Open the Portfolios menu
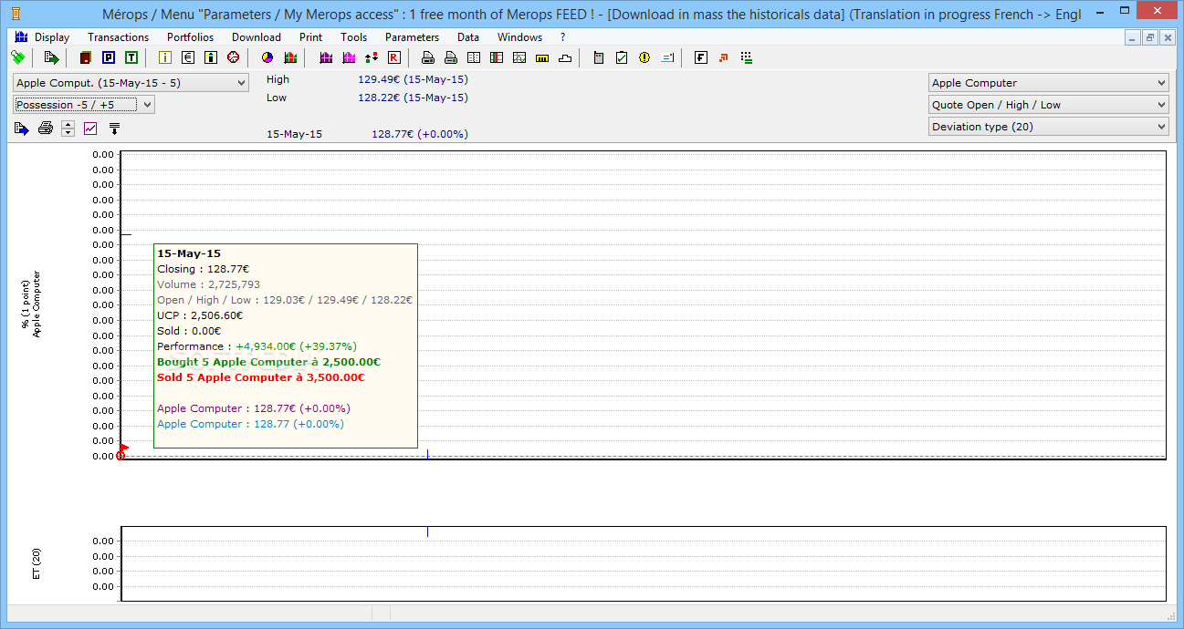The image size is (1184, 629). pyautogui.click(x=190, y=37)
